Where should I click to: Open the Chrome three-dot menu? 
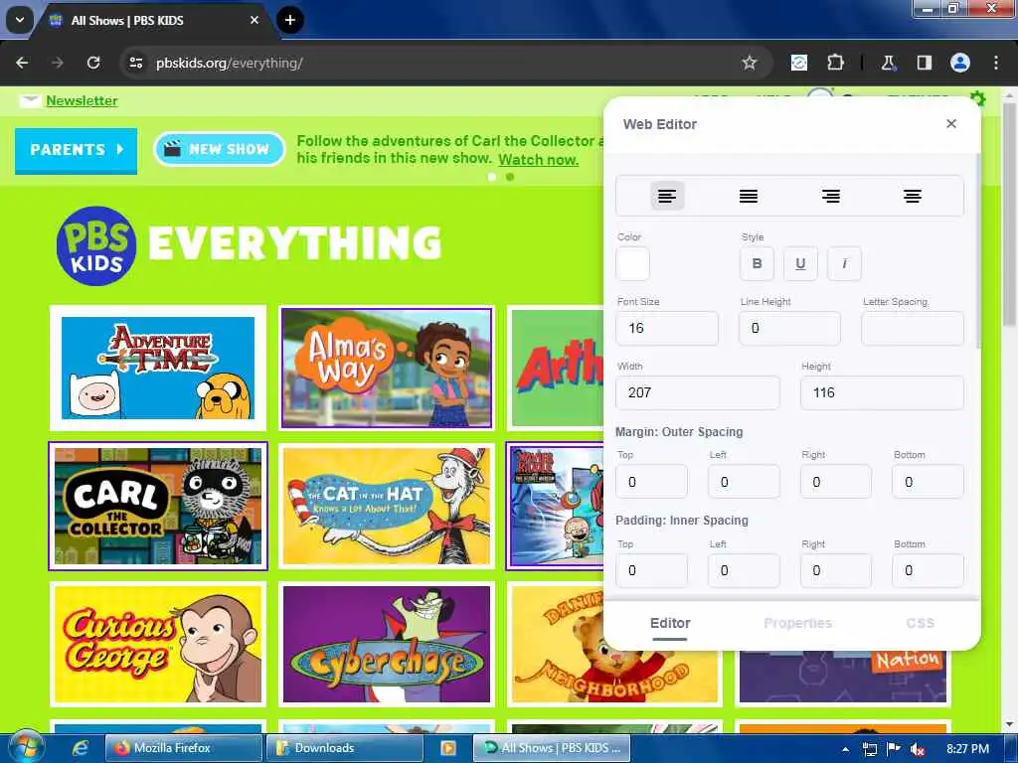pyautogui.click(x=996, y=63)
